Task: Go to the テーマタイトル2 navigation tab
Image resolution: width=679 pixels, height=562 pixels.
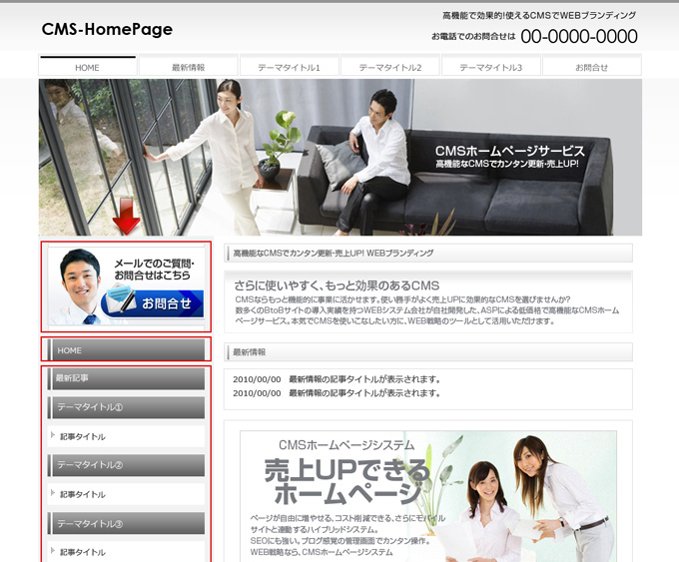Action: click(390, 67)
